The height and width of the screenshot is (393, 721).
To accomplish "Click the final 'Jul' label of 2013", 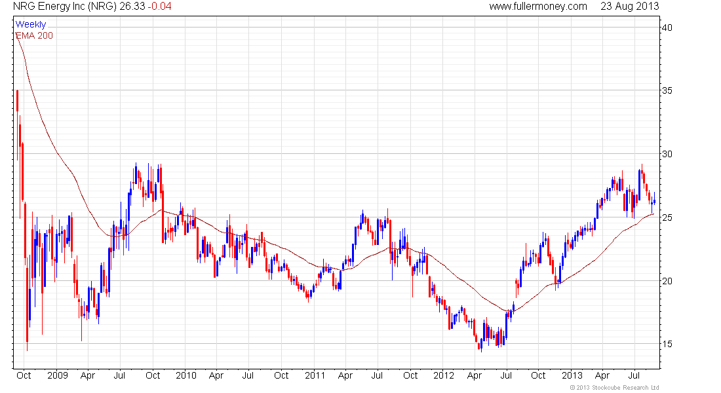I will [634, 375].
